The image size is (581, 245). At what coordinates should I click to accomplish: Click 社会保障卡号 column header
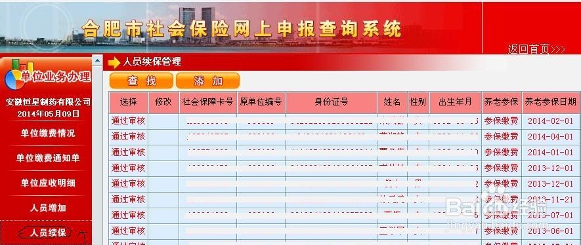[208, 102]
